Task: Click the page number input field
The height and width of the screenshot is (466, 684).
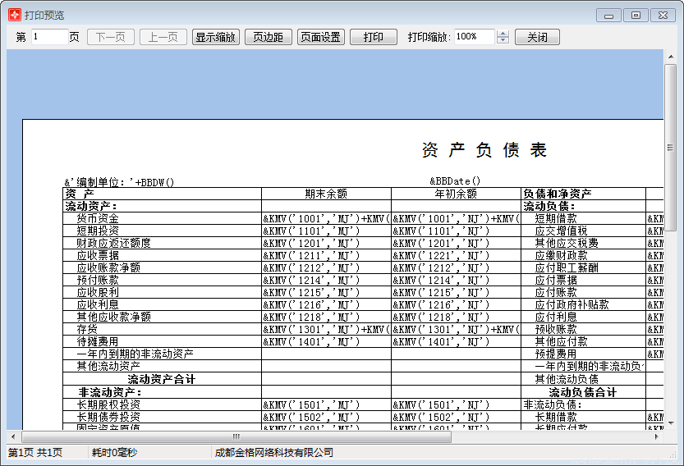Action: (49, 37)
